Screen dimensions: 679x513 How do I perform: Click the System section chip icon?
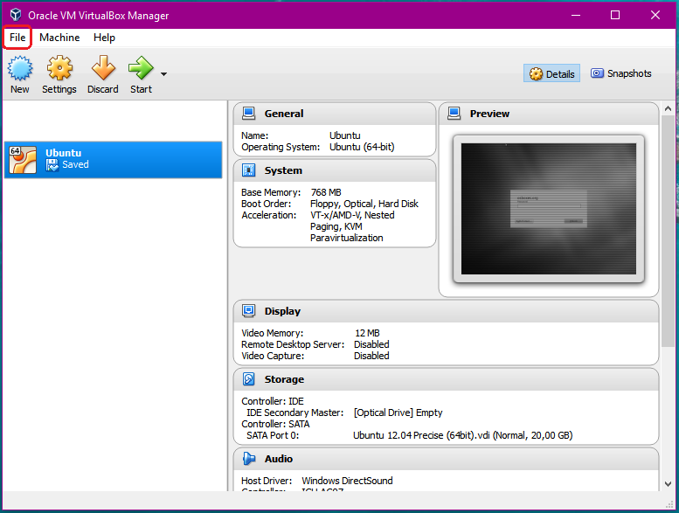click(248, 170)
